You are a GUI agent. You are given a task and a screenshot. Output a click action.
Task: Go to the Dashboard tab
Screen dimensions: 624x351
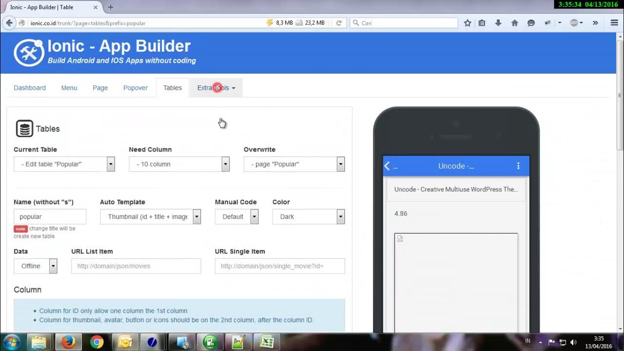(x=30, y=88)
